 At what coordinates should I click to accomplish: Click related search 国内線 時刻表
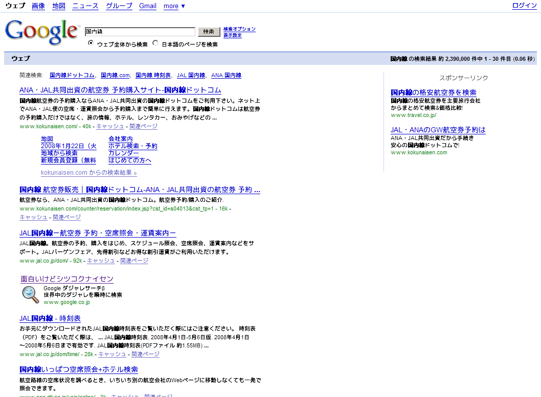tap(153, 75)
